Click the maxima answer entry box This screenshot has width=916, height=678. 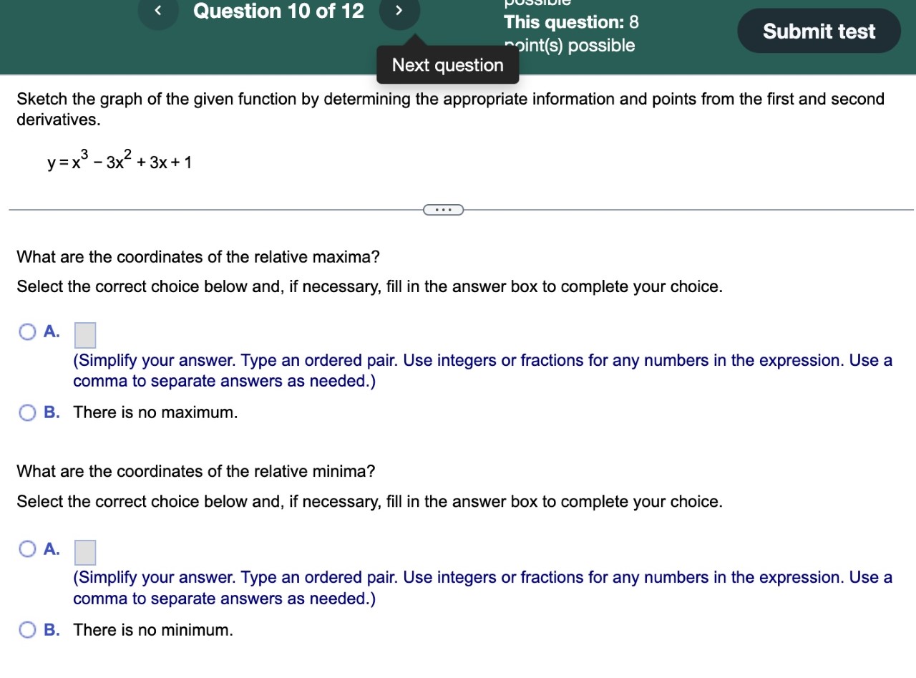click(85, 334)
